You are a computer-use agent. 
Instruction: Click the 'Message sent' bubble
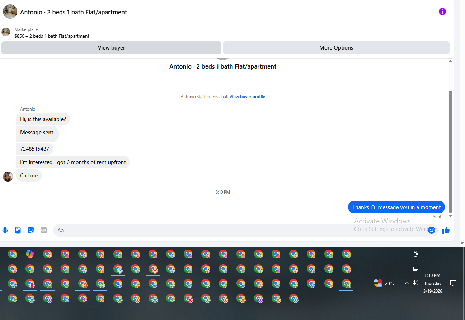(x=37, y=134)
